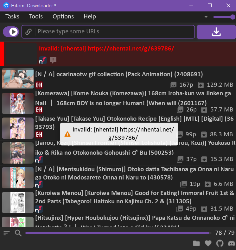Open the filter list icon in bottom bar
Image resolution: width=236 pixels, height=250 pixels.
[x=7, y=233]
